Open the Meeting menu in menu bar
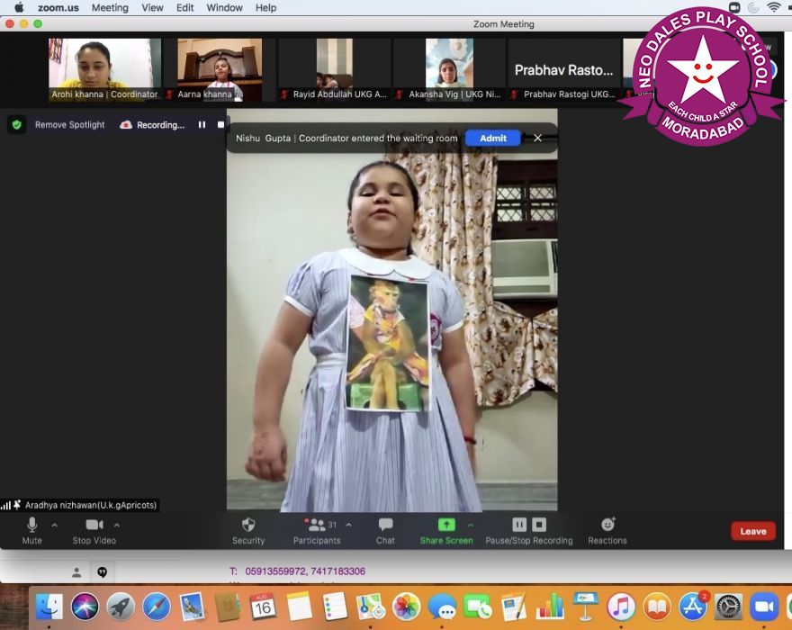The image size is (792, 630). 110,7
